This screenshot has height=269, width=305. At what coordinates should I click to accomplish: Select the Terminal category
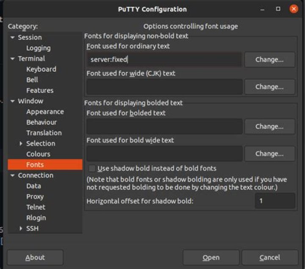(x=31, y=59)
